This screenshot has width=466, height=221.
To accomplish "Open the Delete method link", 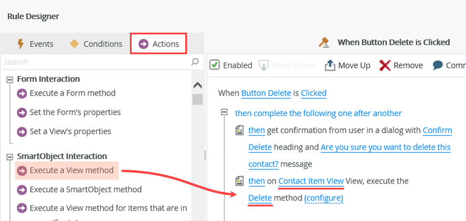I will (x=260, y=198).
